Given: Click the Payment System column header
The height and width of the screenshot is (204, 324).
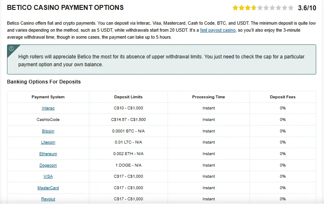Looking at the screenshot, I should (48, 97).
